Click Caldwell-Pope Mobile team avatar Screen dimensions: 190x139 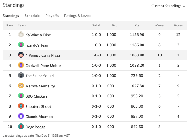pyautogui.click(x=21, y=65)
